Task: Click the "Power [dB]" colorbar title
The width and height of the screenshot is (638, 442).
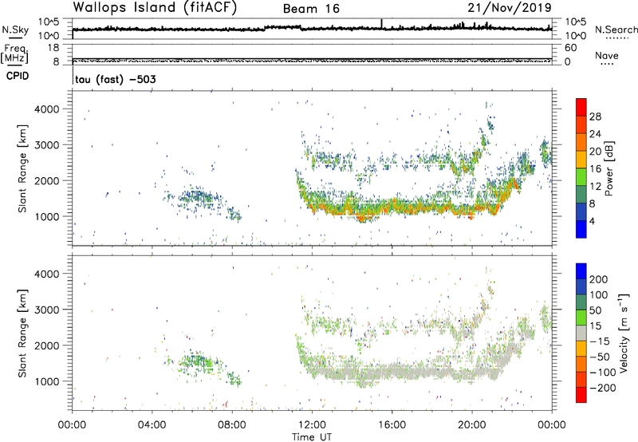Action: pos(609,168)
